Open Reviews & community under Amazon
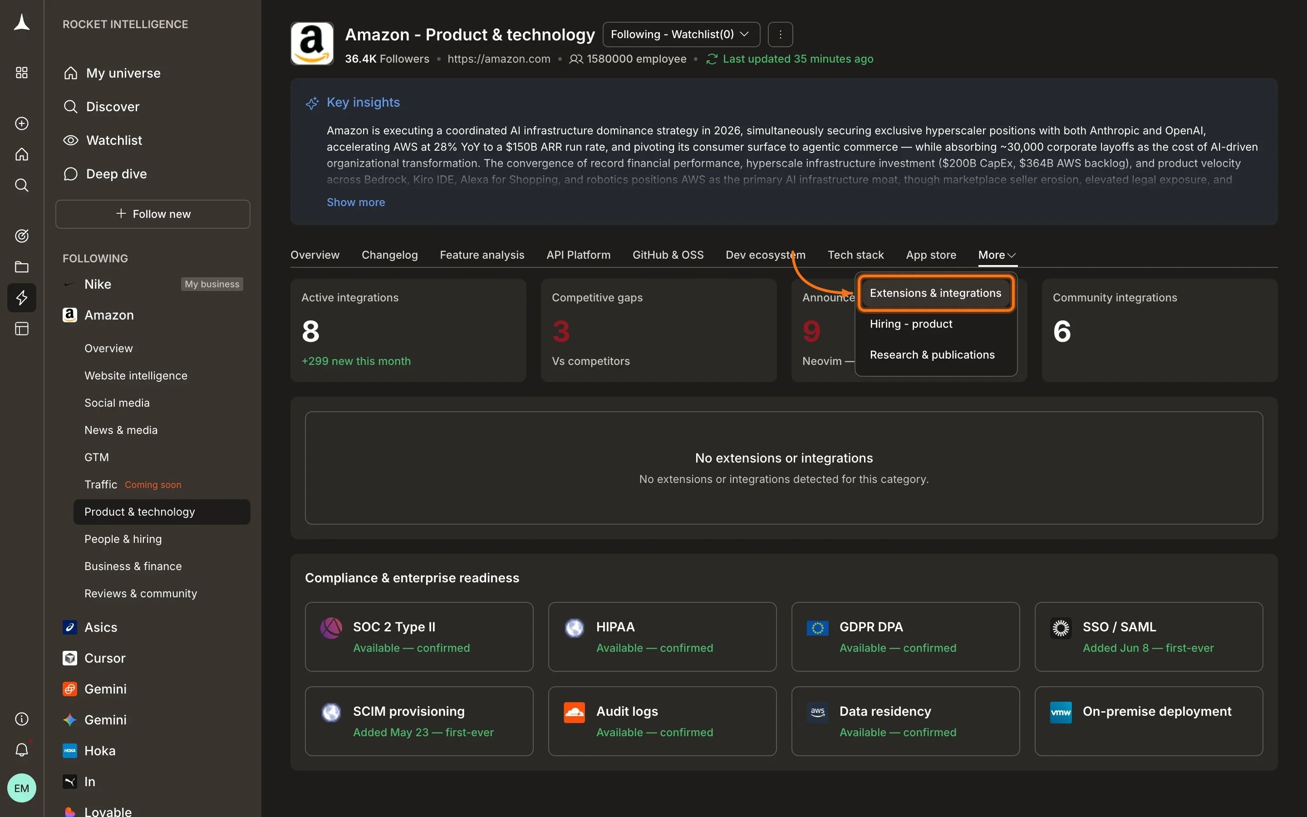This screenshot has width=1307, height=817. (x=140, y=593)
